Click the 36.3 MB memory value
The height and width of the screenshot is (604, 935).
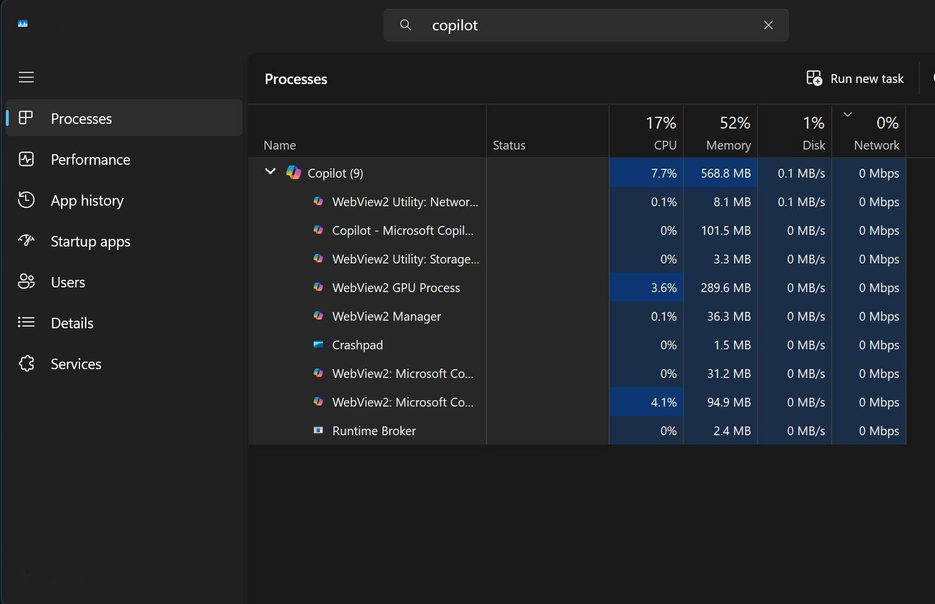click(728, 316)
